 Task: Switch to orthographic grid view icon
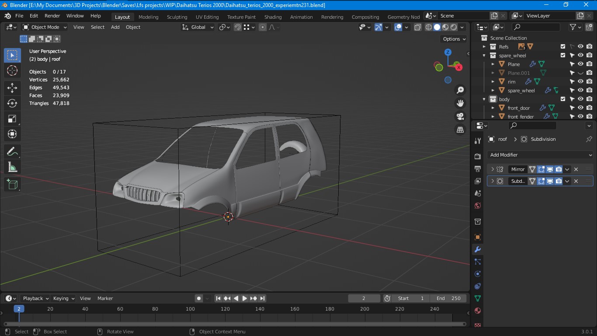[x=460, y=130]
